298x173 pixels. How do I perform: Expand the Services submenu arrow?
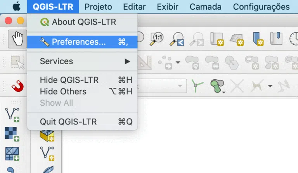(127, 61)
